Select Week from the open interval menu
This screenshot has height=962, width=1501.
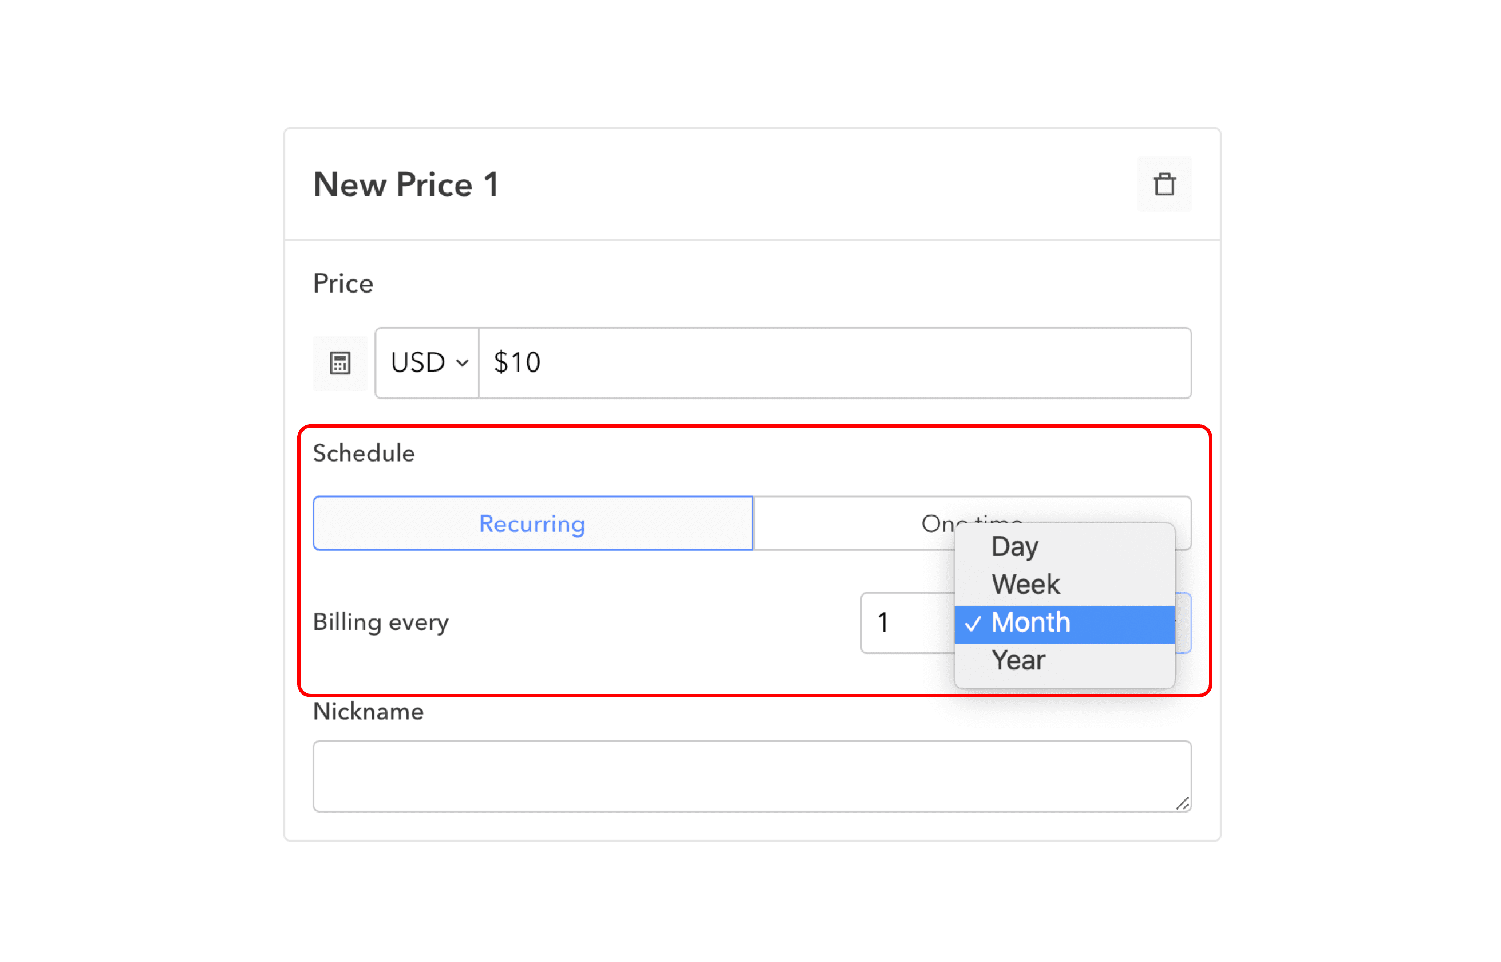click(1025, 584)
